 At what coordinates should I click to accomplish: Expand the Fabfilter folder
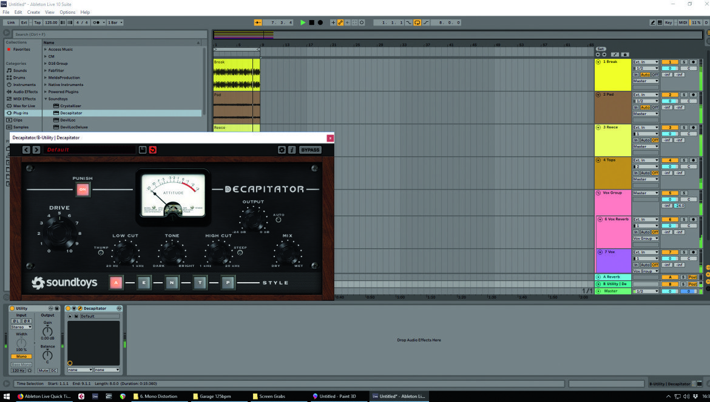(46, 70)
